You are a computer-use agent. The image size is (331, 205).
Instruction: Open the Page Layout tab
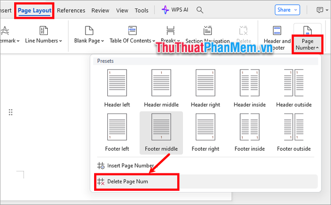pos(34,10)
